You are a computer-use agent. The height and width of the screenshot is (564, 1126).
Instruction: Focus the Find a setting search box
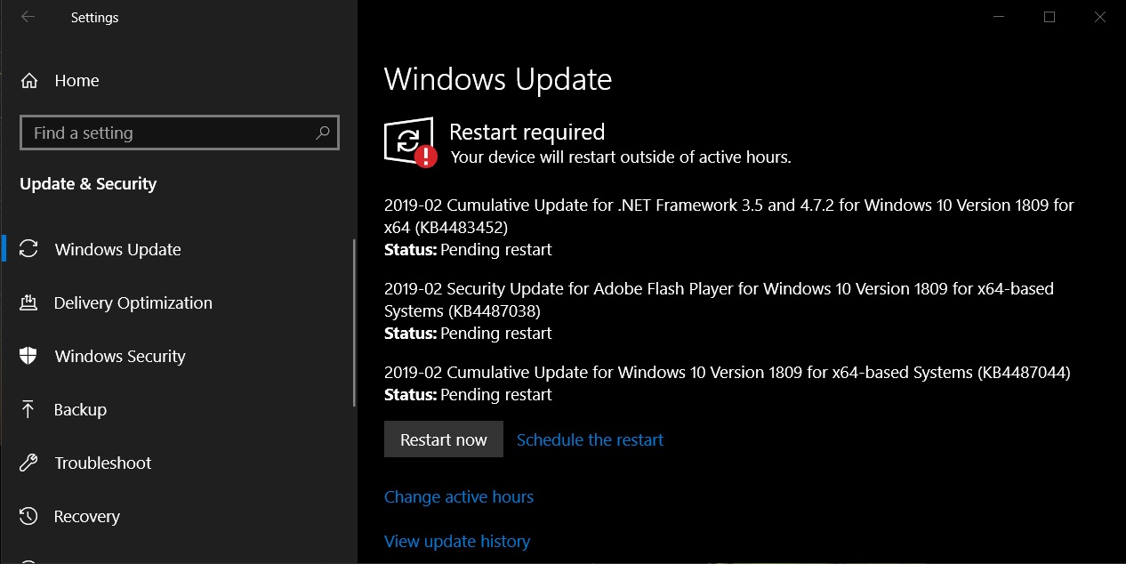click(x=179, y=133)
